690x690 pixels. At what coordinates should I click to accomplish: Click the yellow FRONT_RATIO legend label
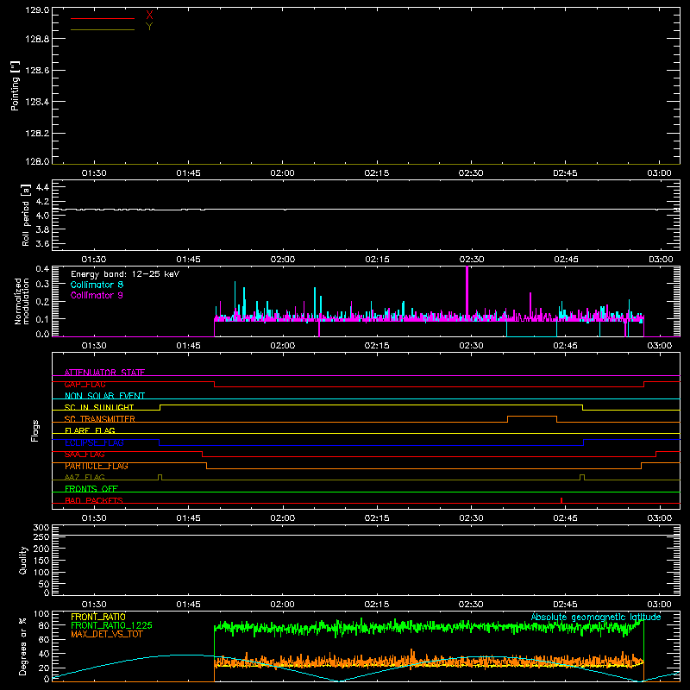coord(98,617)
